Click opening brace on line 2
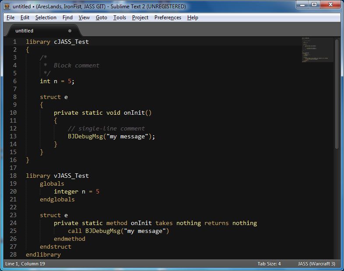 (28, 50)
